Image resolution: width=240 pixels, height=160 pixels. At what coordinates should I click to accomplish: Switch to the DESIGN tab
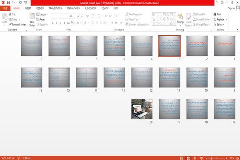[40, 8]
